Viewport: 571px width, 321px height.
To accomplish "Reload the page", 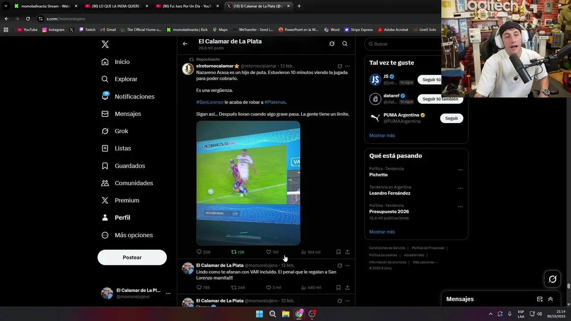I will pyautogui.click(x=28, y=19).
